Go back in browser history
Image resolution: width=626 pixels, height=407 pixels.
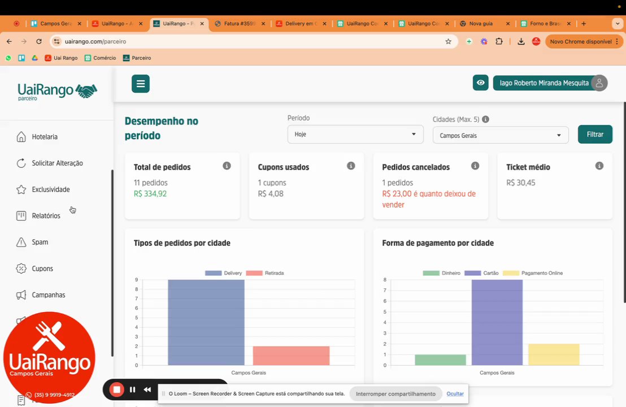point(9,41)
